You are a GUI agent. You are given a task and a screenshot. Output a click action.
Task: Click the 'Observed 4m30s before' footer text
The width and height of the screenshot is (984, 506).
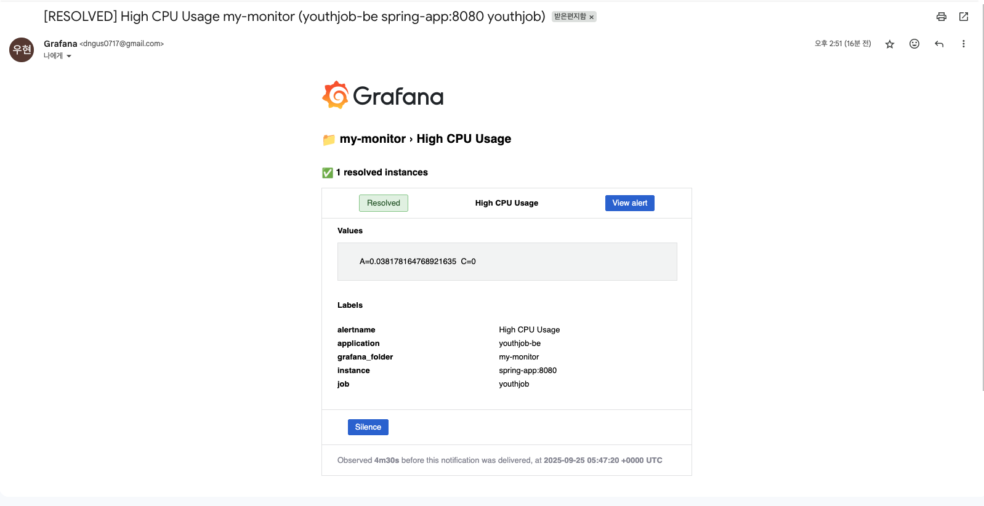coord(500,460)
